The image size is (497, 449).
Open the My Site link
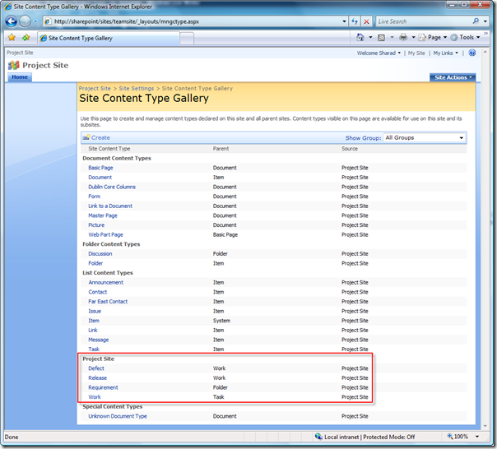click(x=416, y=53)
